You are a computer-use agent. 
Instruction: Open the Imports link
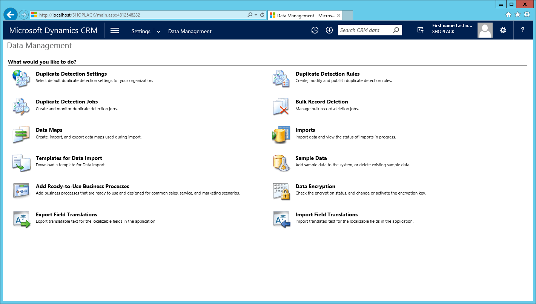click(305, 130)
